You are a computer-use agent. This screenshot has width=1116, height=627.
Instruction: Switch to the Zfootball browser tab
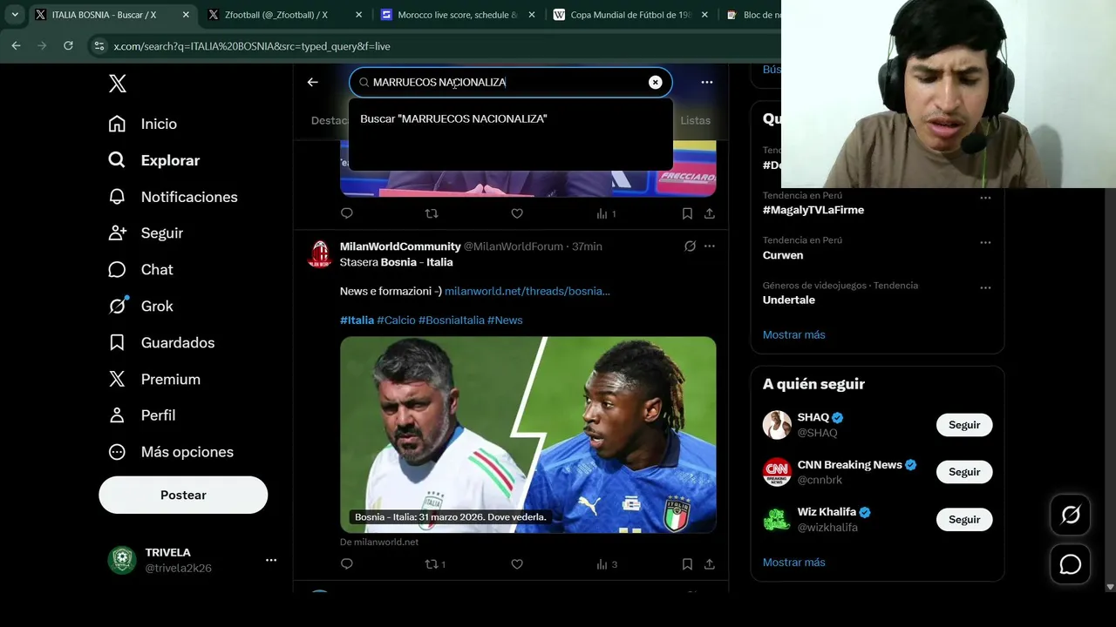pyautogui.click(x=284, y=15)
